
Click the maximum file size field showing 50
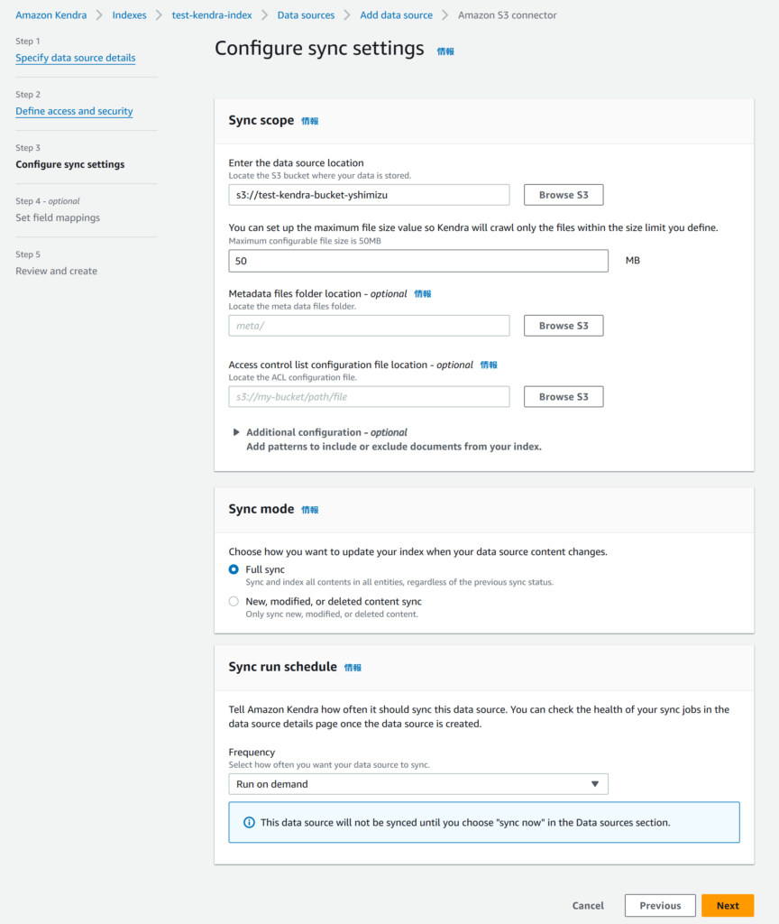click(418, 261)
